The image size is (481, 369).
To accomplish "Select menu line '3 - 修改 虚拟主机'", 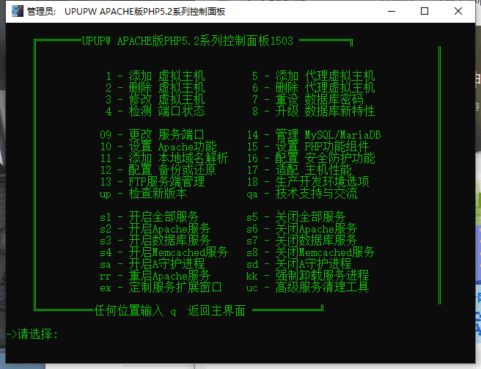I will 155,100.
